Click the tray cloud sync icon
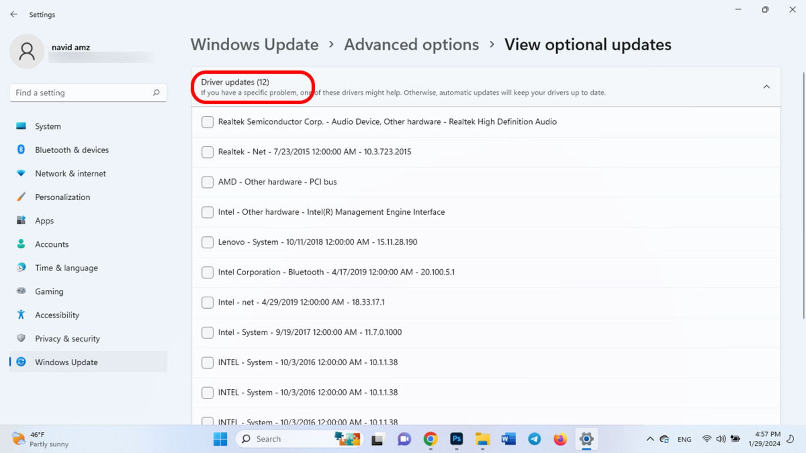Screen dimensions: 806x453 click(664, 439)
